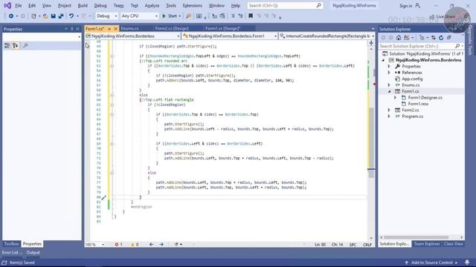
Task: Click the user account icon next to Sign in
Action: 418,5
